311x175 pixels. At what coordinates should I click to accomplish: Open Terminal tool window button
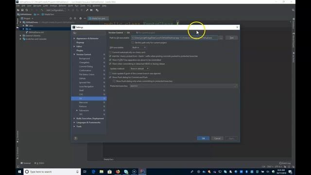point(26,163)
